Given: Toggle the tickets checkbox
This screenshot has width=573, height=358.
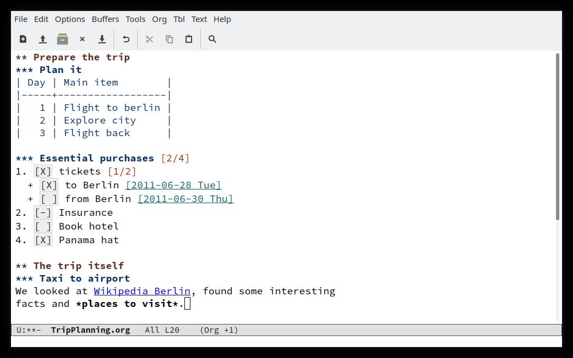Looking at the screenshot, I should point(43,171).
